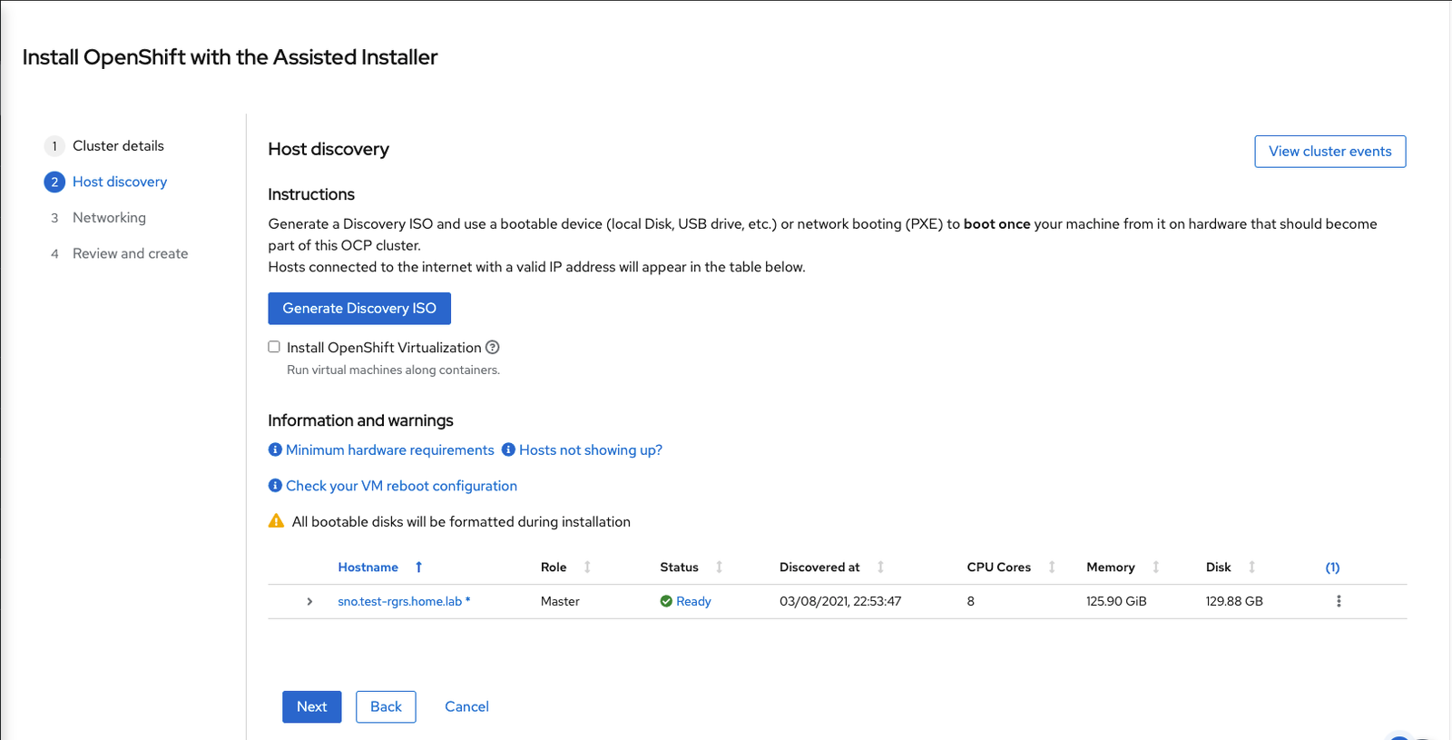Click the 125.90 GiB memory value
This screenshot has width=1452, height=740.
[1116, 601]
